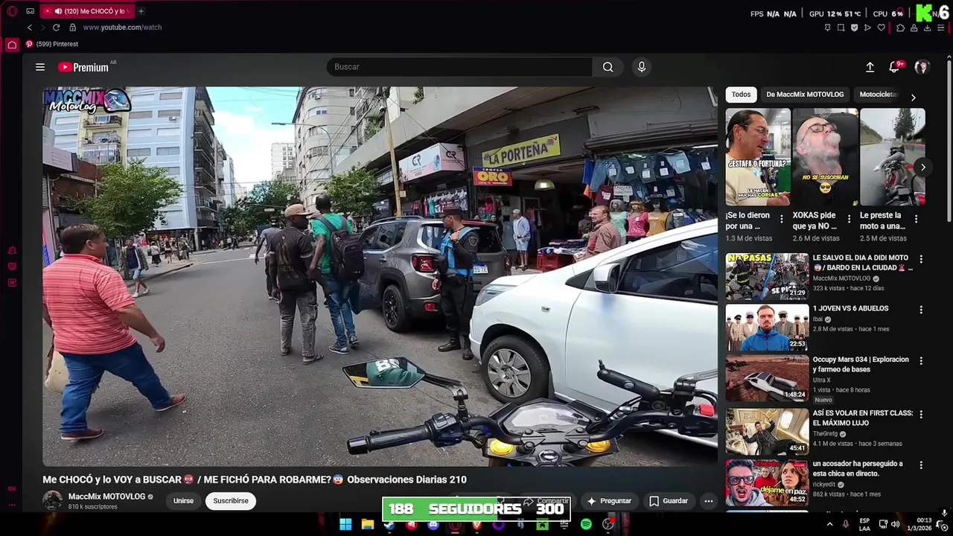This screenshot has height=536, width=953.
Task: Open Spotify from taskbar
Action: point(586,524)
